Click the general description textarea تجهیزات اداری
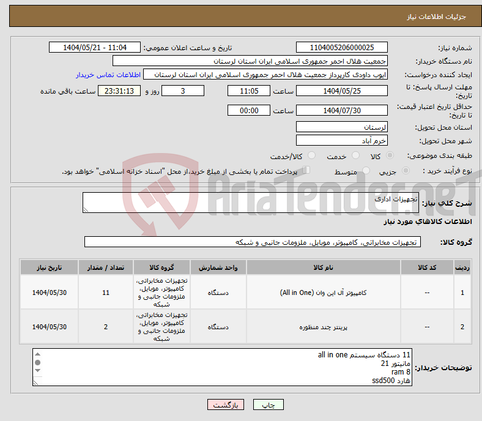The width and height of the screenshot is (482, 421). [251, 203]
